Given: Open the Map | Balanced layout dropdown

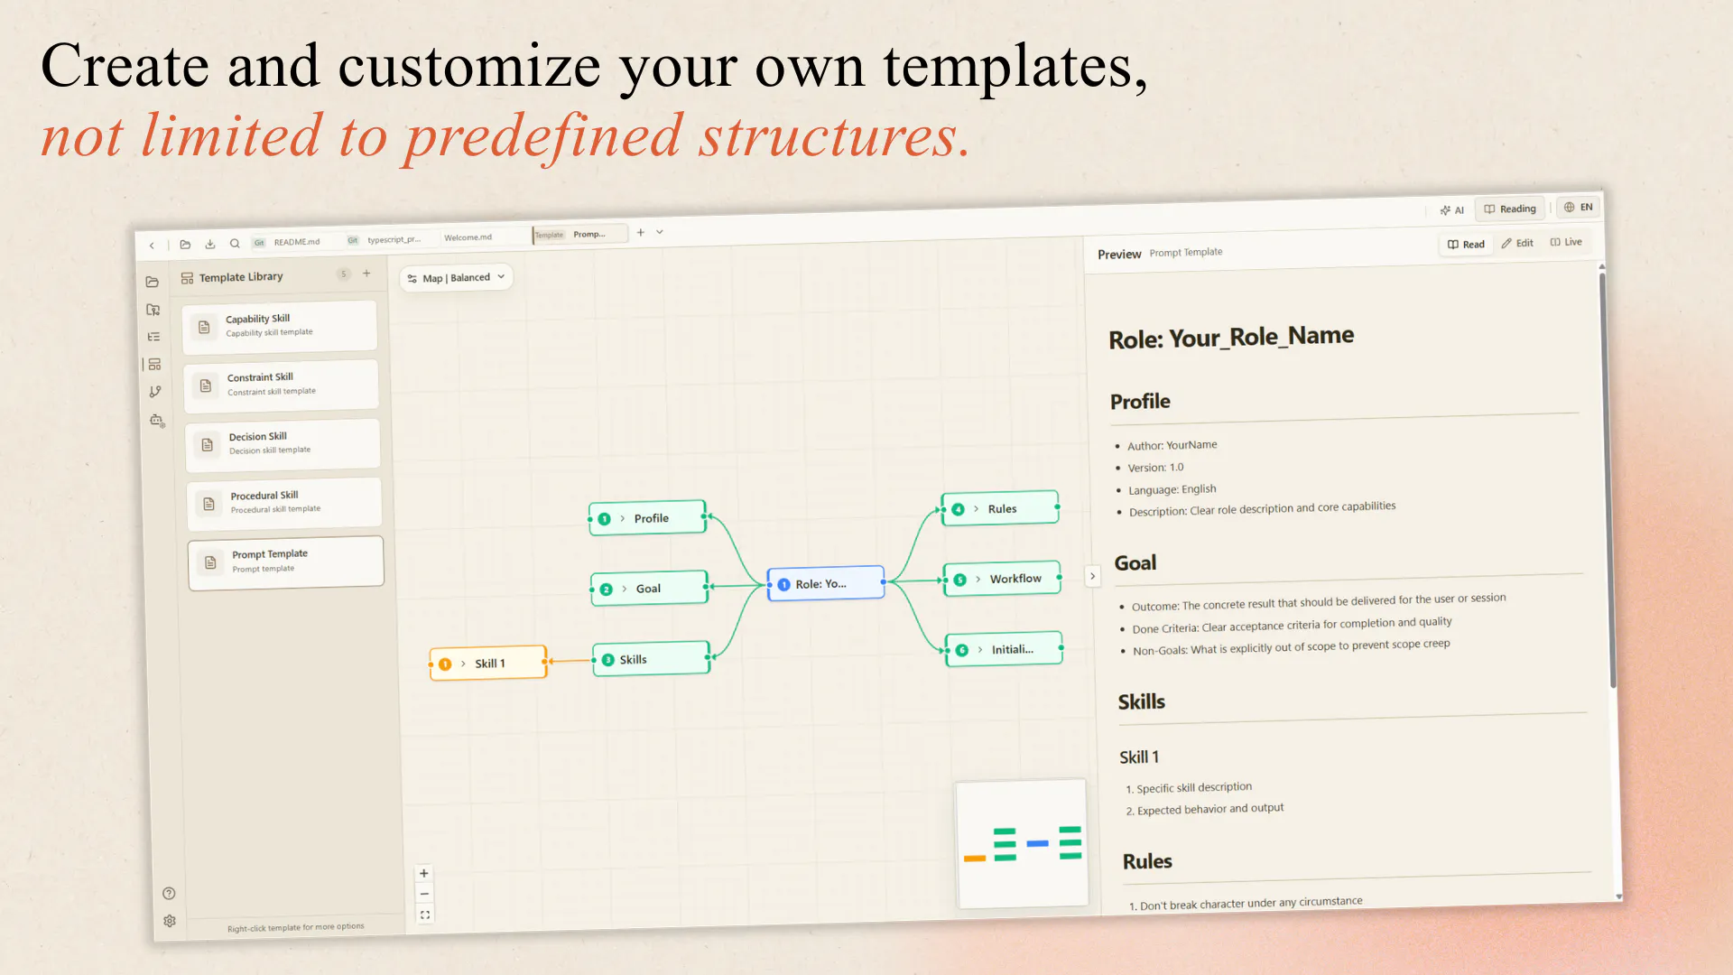Looking at the screenshot, I should 456,278.
